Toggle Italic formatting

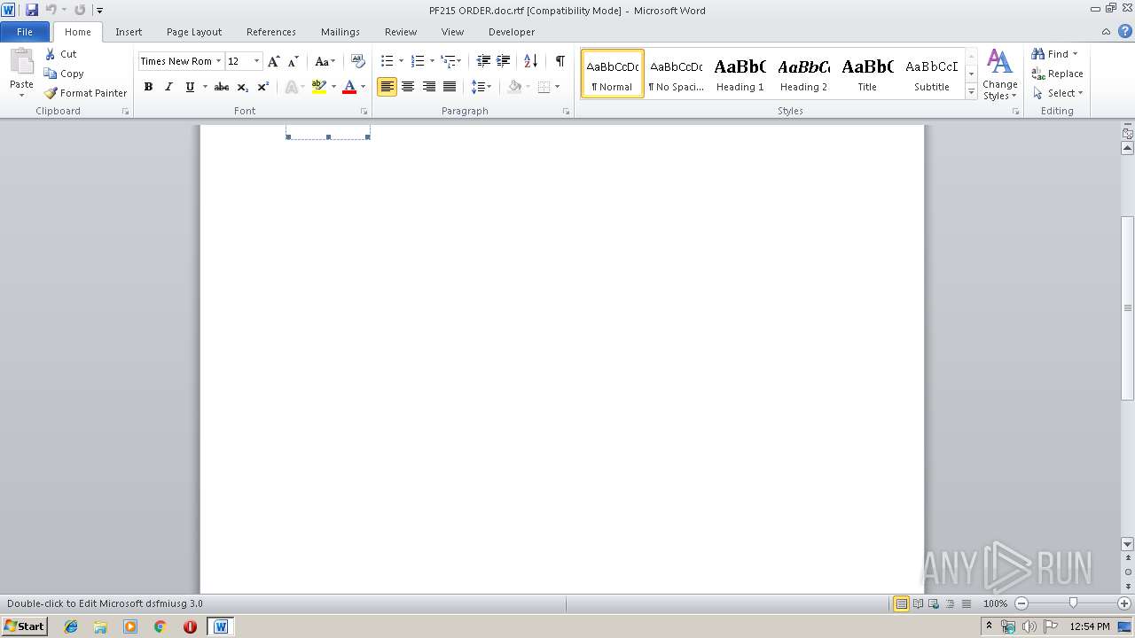[168, 87]
